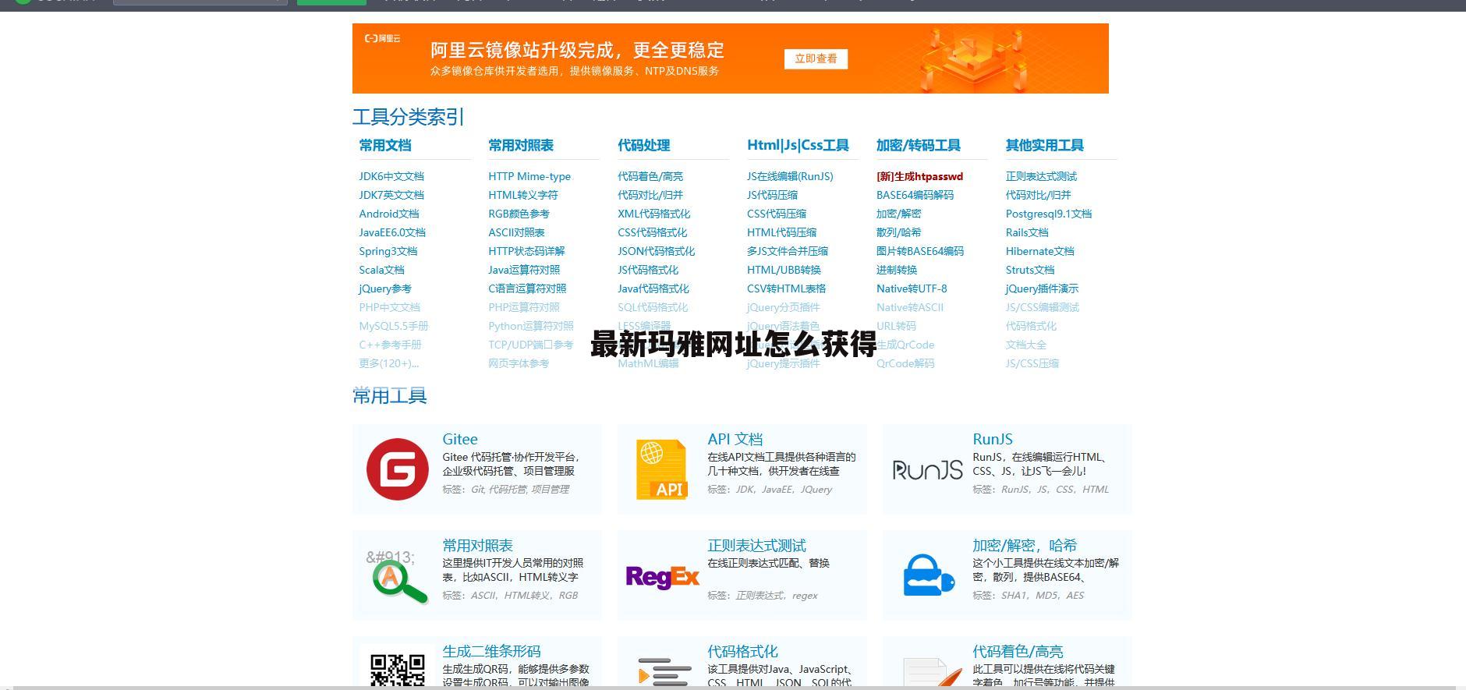This screenshot has width=1466, height=690.
Task: Open HTML/UBB转换 link
Action: [784, 270]
